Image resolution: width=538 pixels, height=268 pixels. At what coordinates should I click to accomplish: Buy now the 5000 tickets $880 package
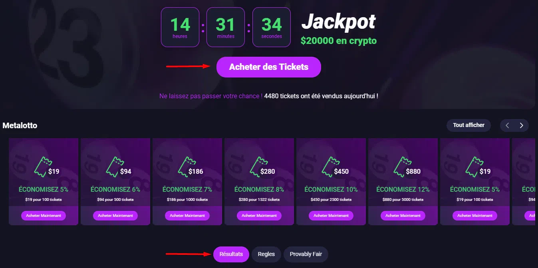point(403,216)
